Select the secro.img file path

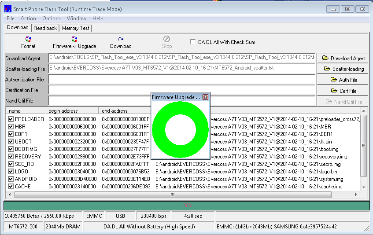click(x=248, y=164)
